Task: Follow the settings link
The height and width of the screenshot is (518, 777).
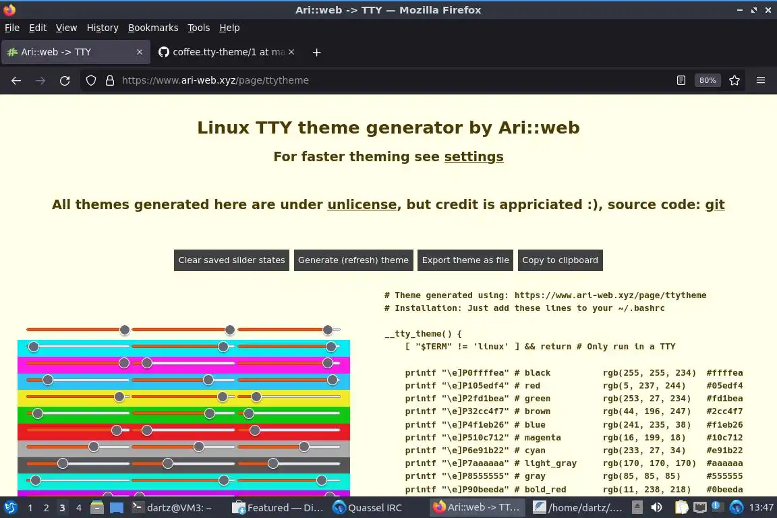Action: (473, 156)
